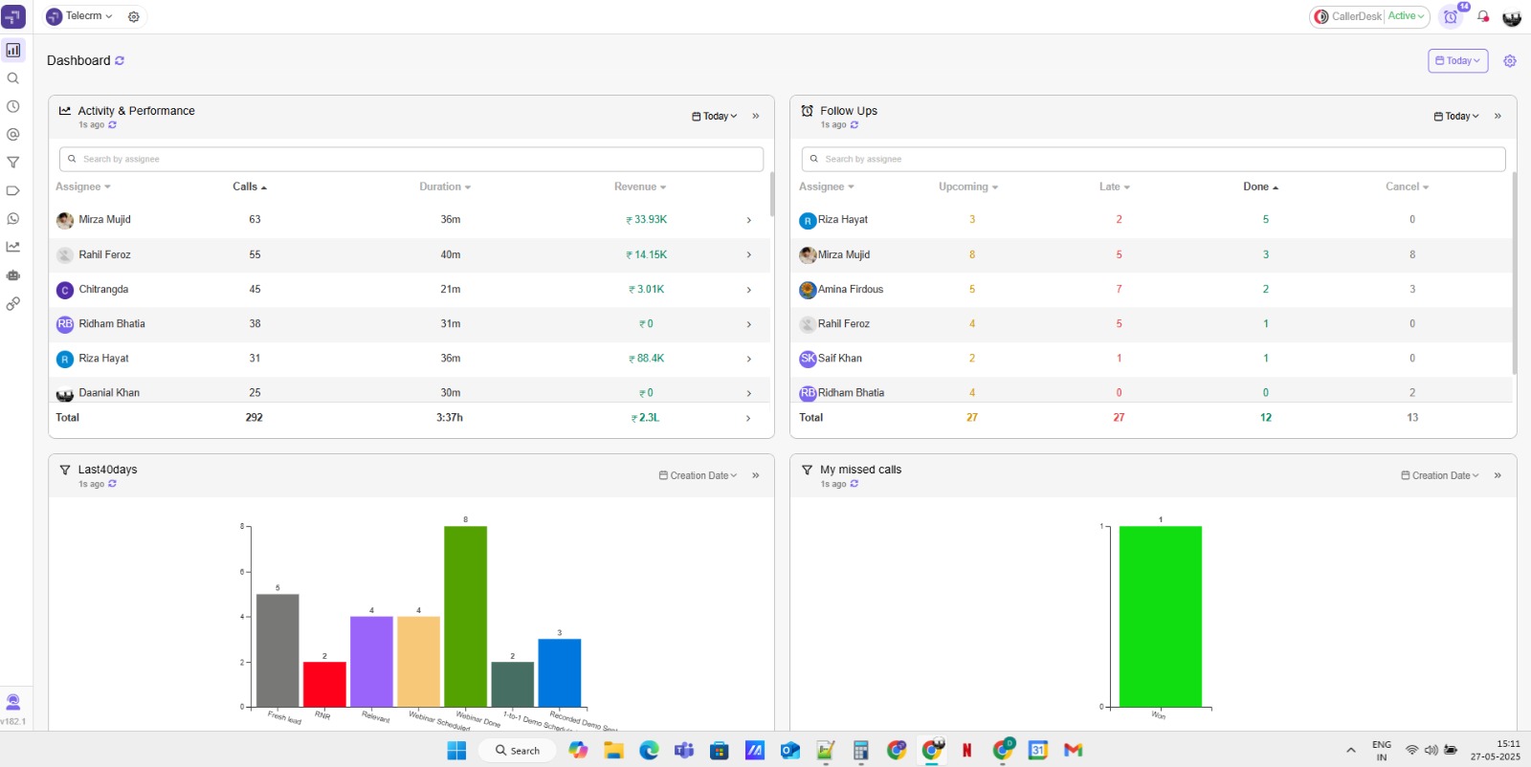
Task: Open the Telecrm workspace dropdown
Action: tap(82, 16)
